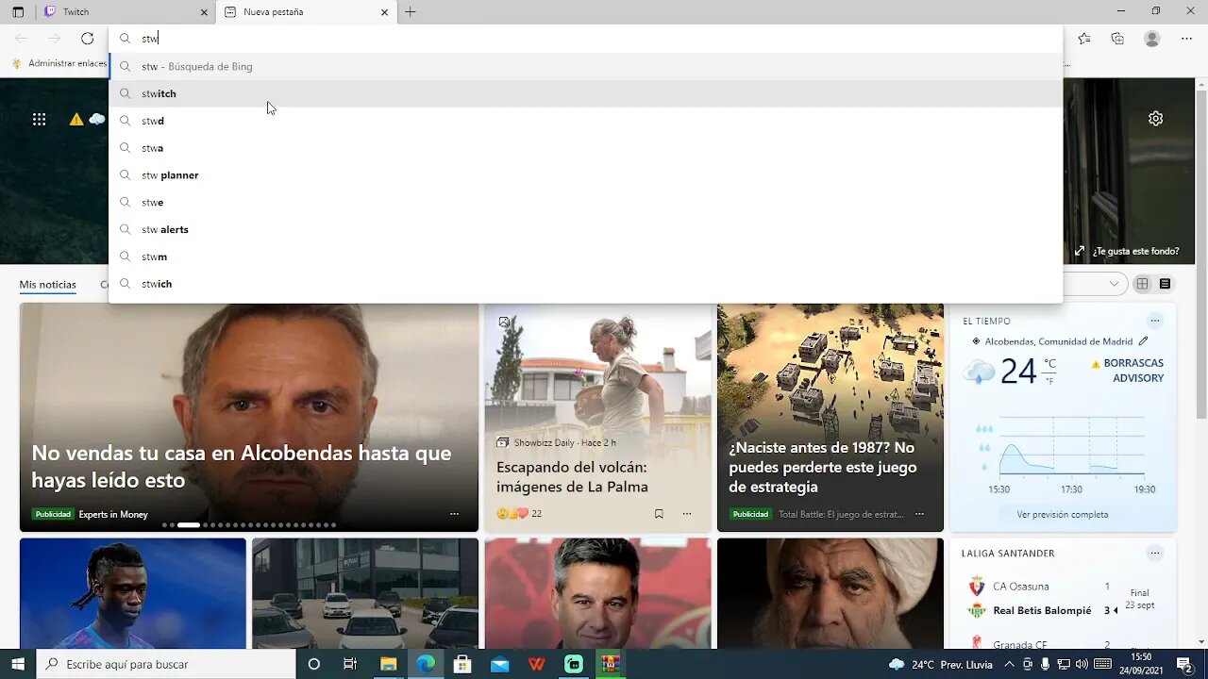The height and width of the screenshot is (679, 1208).
Task: Switch feed to list view
Action: point(1165,284)
